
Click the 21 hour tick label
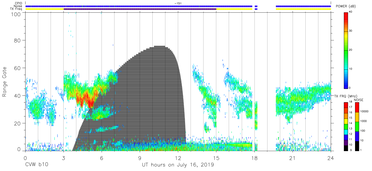point(292,157)
